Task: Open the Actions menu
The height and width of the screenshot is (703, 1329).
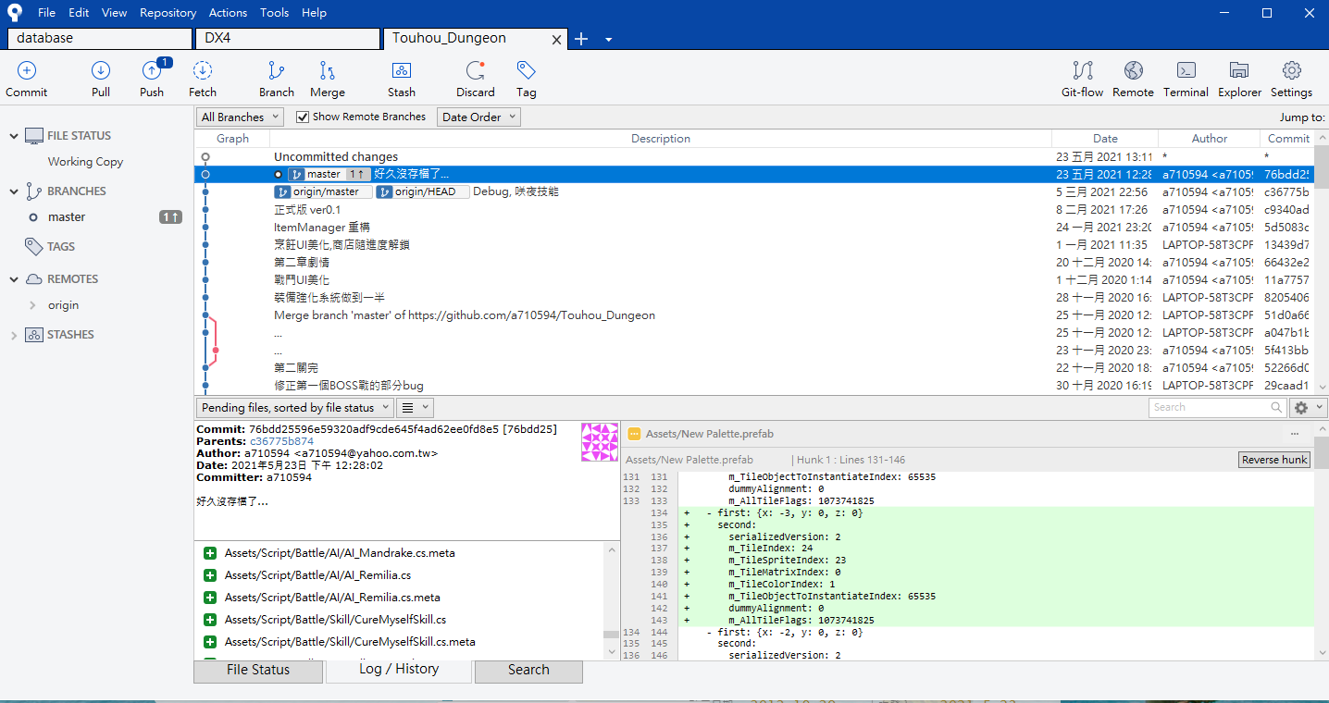Action: [x=228, y=13]
